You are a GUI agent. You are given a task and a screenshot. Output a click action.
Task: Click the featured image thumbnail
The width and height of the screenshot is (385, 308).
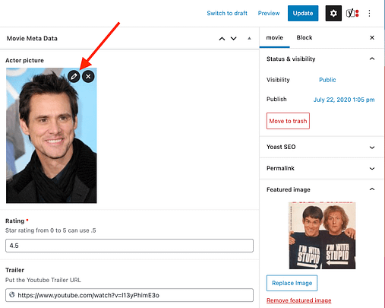click(322, 236)
